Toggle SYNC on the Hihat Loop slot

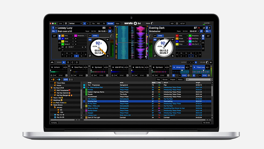click(184, 75)
